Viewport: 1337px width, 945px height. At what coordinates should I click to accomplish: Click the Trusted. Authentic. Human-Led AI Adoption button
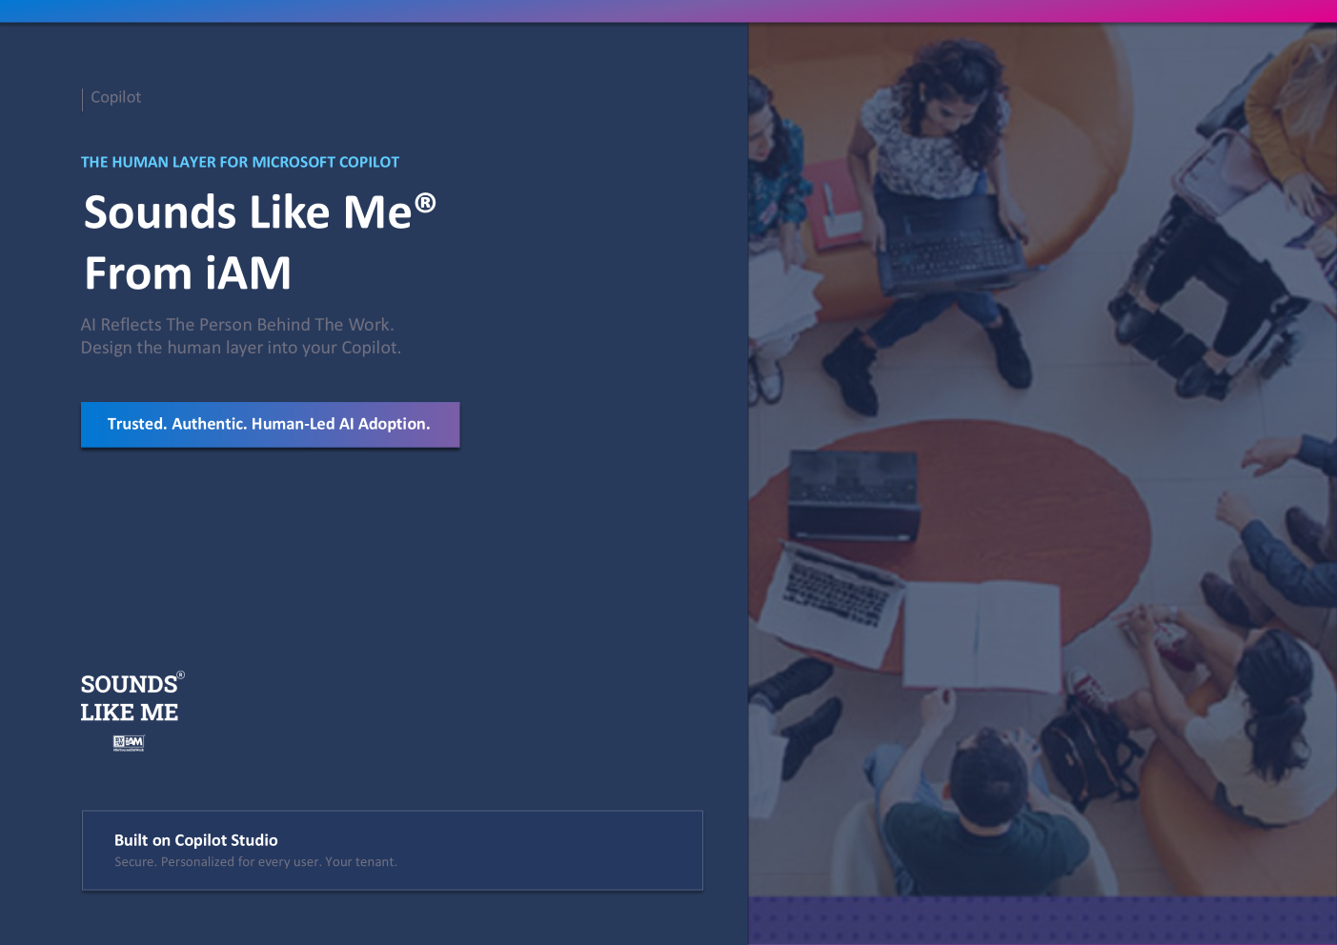click(x=270, y=424)
